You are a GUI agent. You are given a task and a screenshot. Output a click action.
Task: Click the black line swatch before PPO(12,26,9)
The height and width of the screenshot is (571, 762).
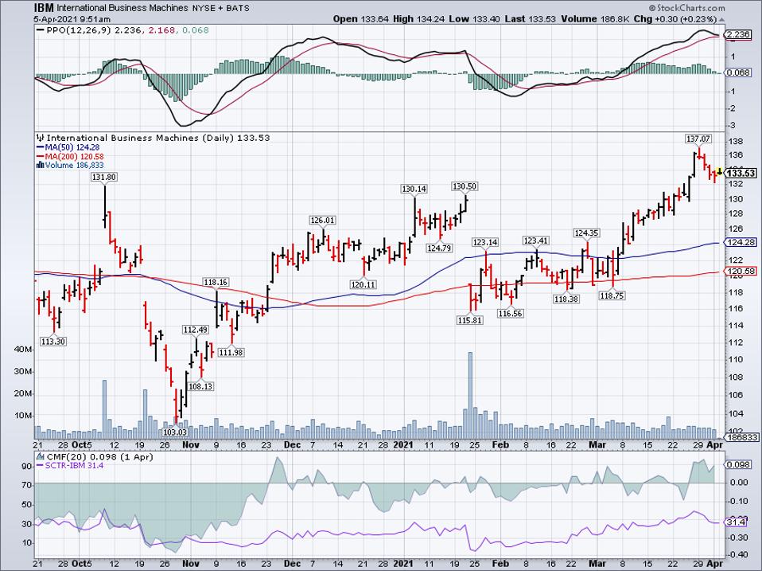(x=40, y=30)
